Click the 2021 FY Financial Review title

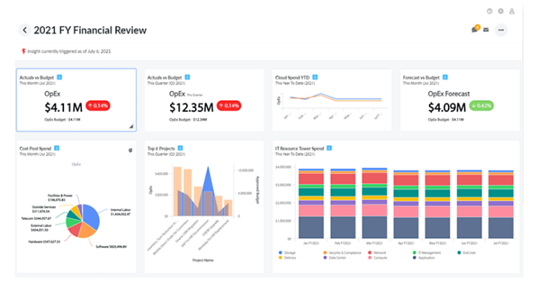[x=90, y=31]
